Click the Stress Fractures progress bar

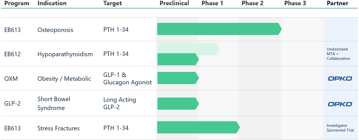tap(198, 127)
